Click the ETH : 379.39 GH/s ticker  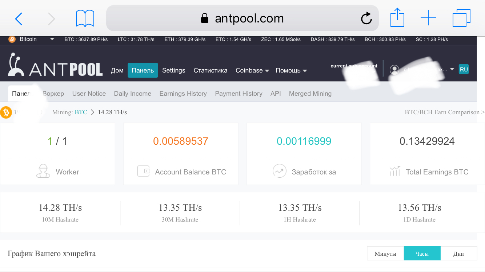point(185,39)
